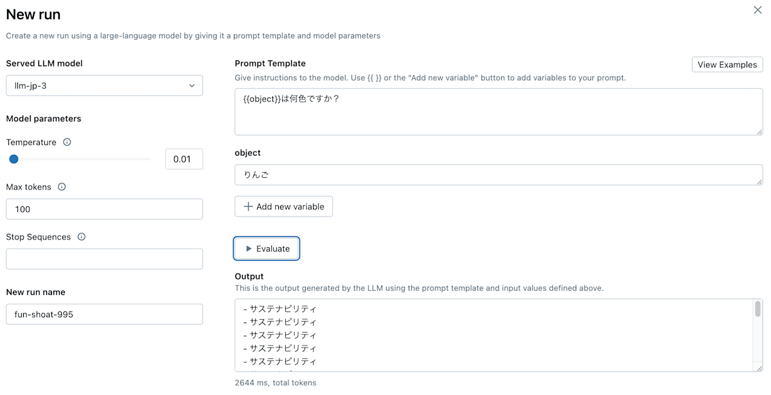Click the Max tokens field
The width and height of the screenshot is (771, 395).
[104, 209]
